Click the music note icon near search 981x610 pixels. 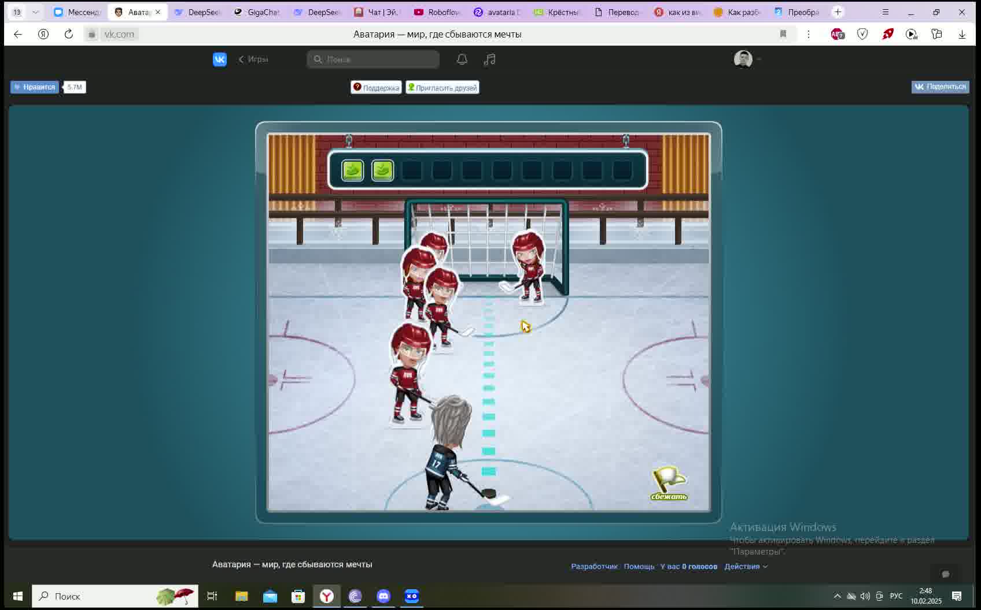(x=490, y=59)
